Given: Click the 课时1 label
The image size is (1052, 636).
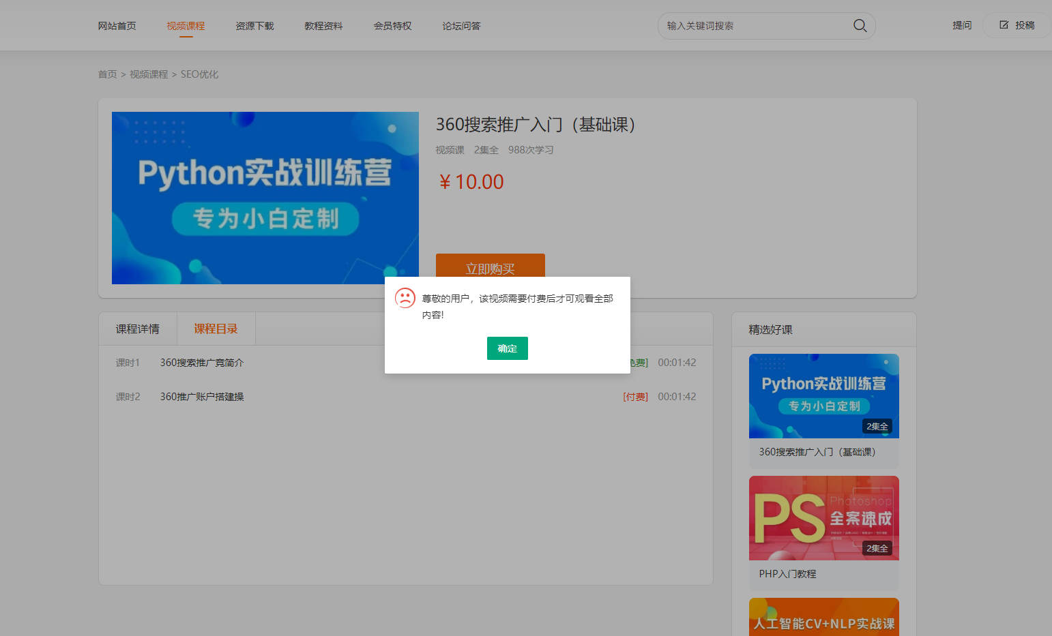Looking at the screenshot, I should (x=128, y=363).
